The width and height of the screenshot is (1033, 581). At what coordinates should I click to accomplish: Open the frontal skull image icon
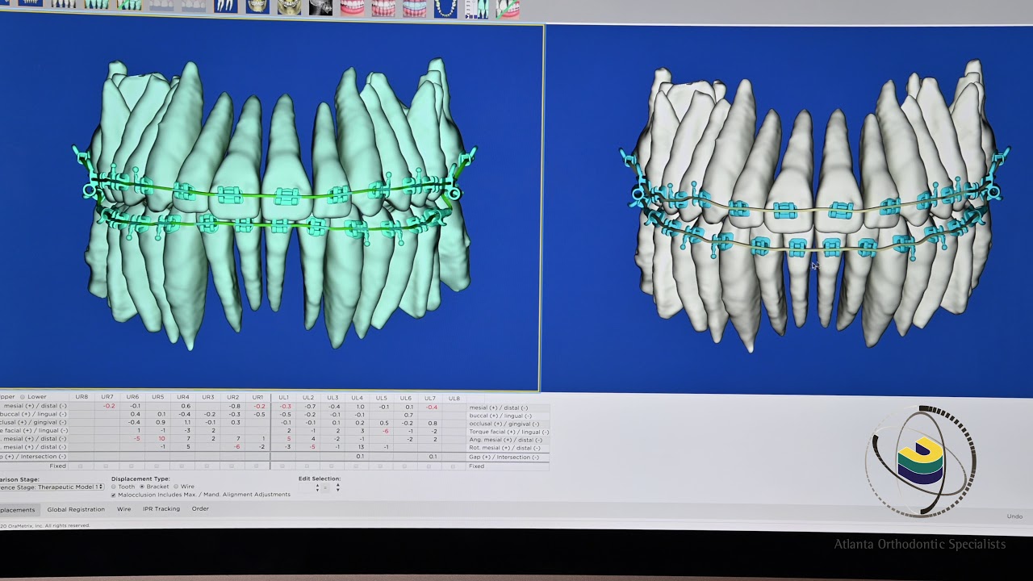point(257,7)
